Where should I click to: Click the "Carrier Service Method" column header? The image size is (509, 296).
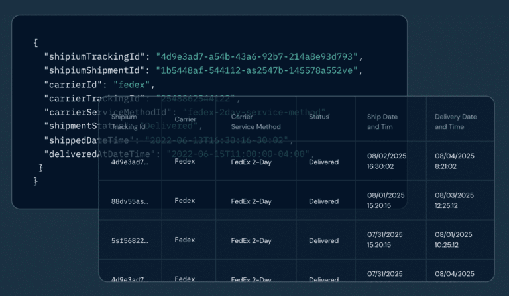256,122
